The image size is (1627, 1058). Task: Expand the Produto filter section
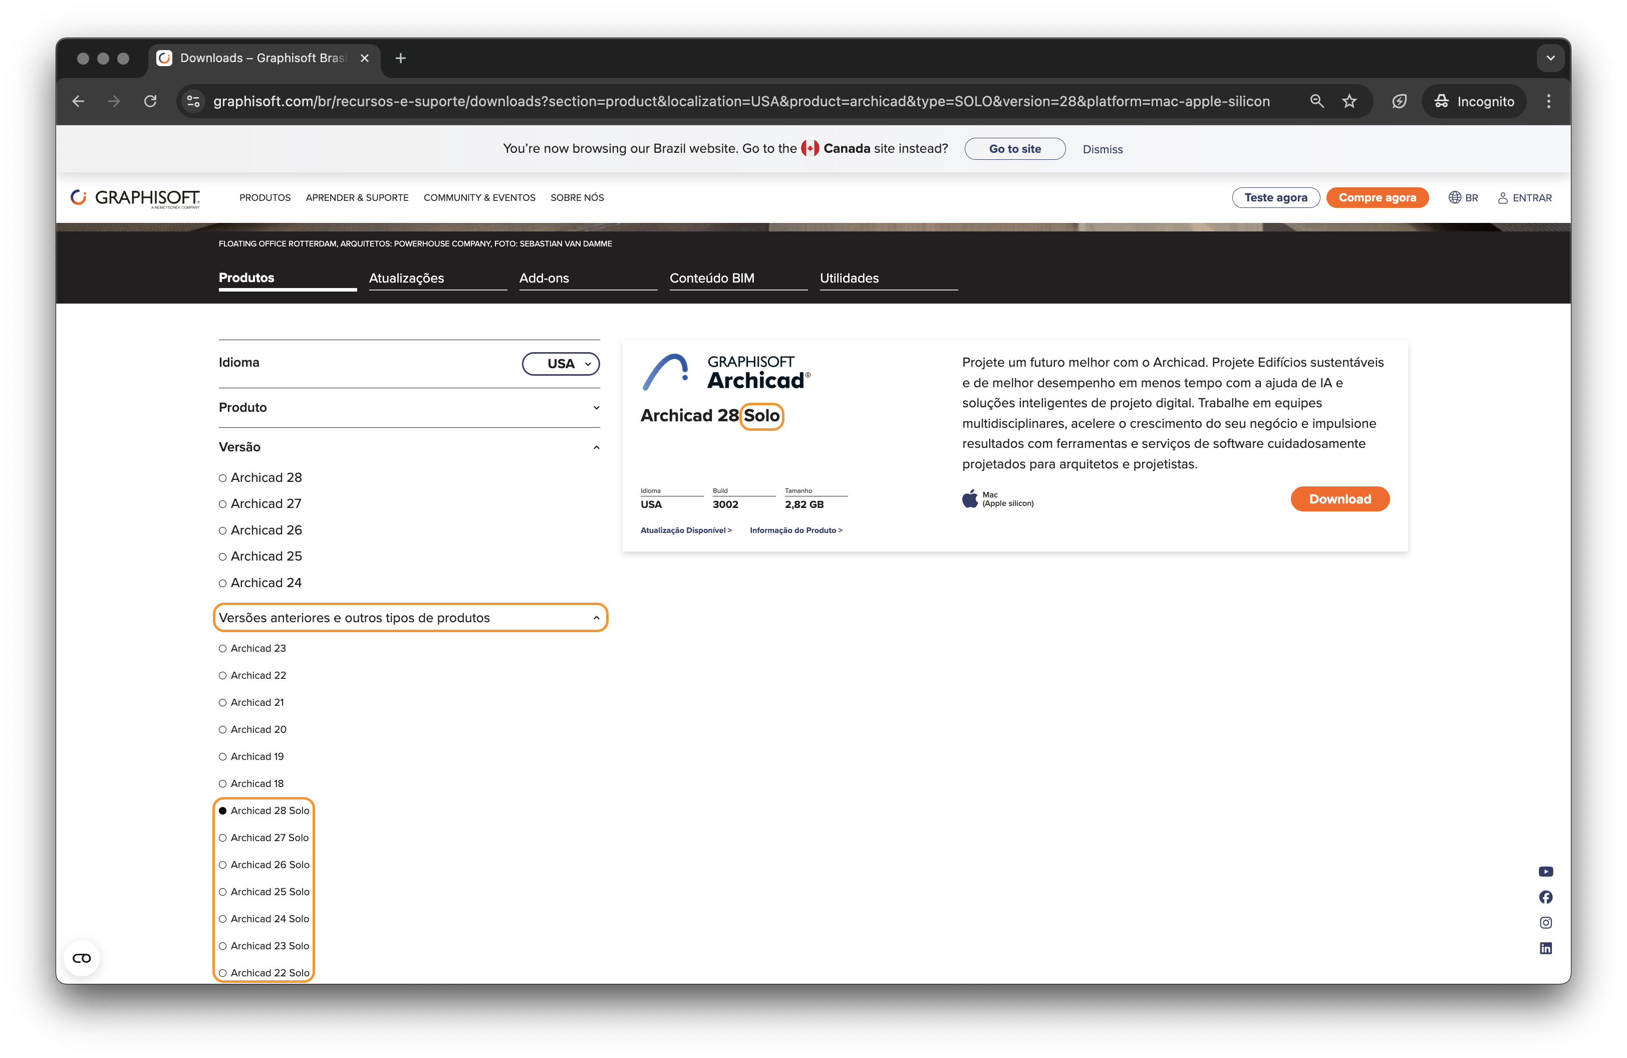pyautogui.click(x=409, y=407)
